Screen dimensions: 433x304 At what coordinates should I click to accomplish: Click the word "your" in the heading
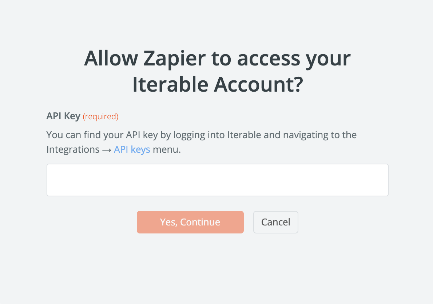tap(330, 59)
